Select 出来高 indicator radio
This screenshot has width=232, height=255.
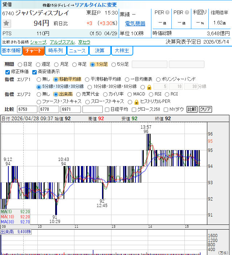point(56,94)
